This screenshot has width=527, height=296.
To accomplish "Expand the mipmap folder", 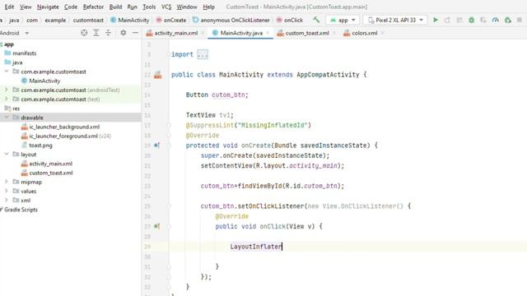I will pos(7,182).
